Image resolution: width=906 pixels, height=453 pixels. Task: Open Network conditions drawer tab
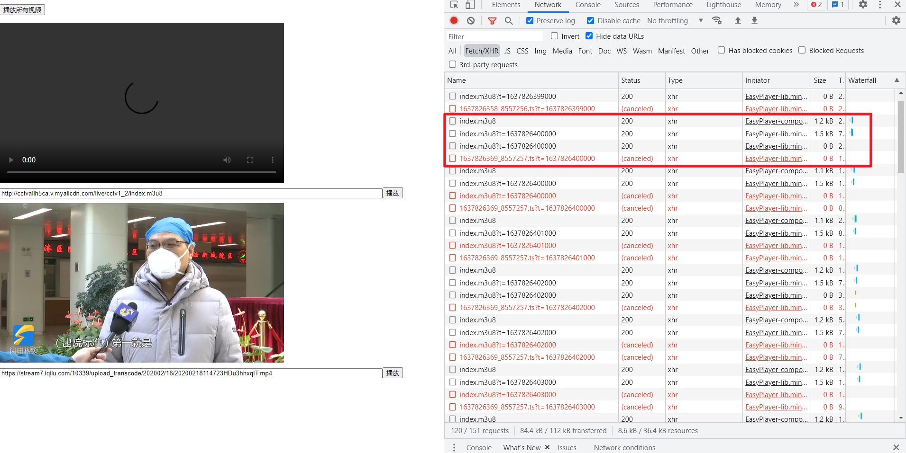(624, 447)
